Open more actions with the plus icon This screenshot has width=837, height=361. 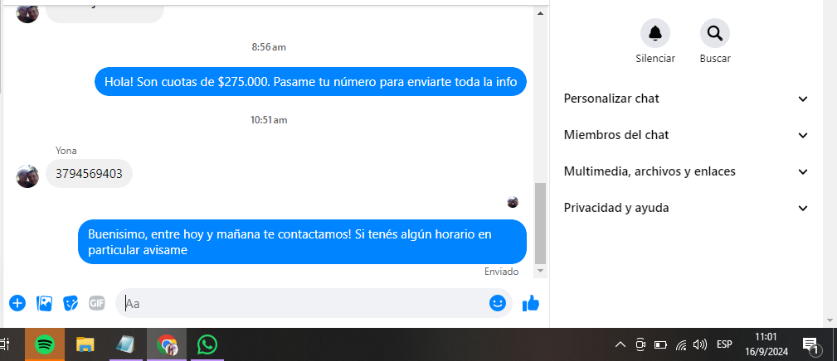click(x=17, y=304)
